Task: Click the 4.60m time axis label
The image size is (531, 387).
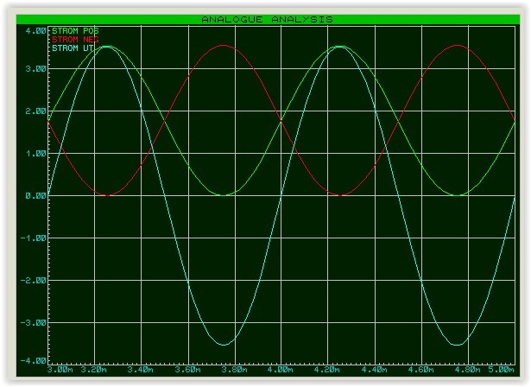Action: pos(421,370)
